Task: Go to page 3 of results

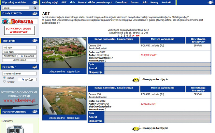Action: (x=124, y=36)
